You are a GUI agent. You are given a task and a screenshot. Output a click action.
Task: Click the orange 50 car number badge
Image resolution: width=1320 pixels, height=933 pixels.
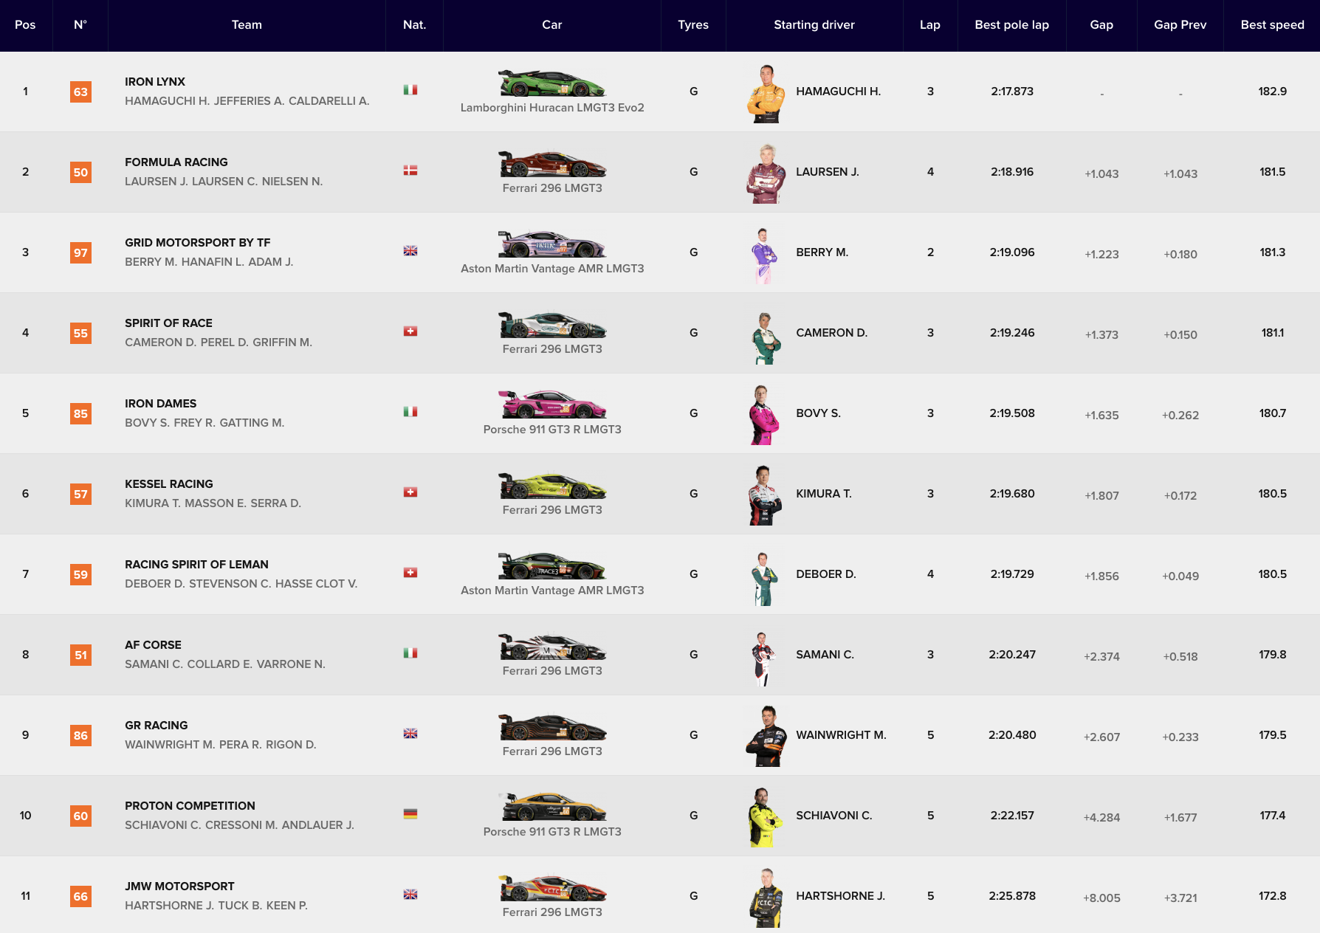pyautogui.click(x=80, y=172)
